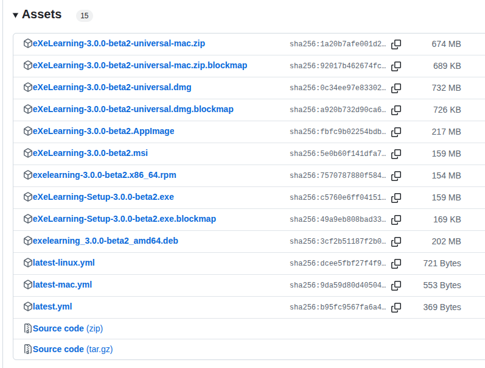This screenshot has width=485, height=368.
Task: Copy SHA256 for universal.dmg asset
Action: (x=396, y=88)
